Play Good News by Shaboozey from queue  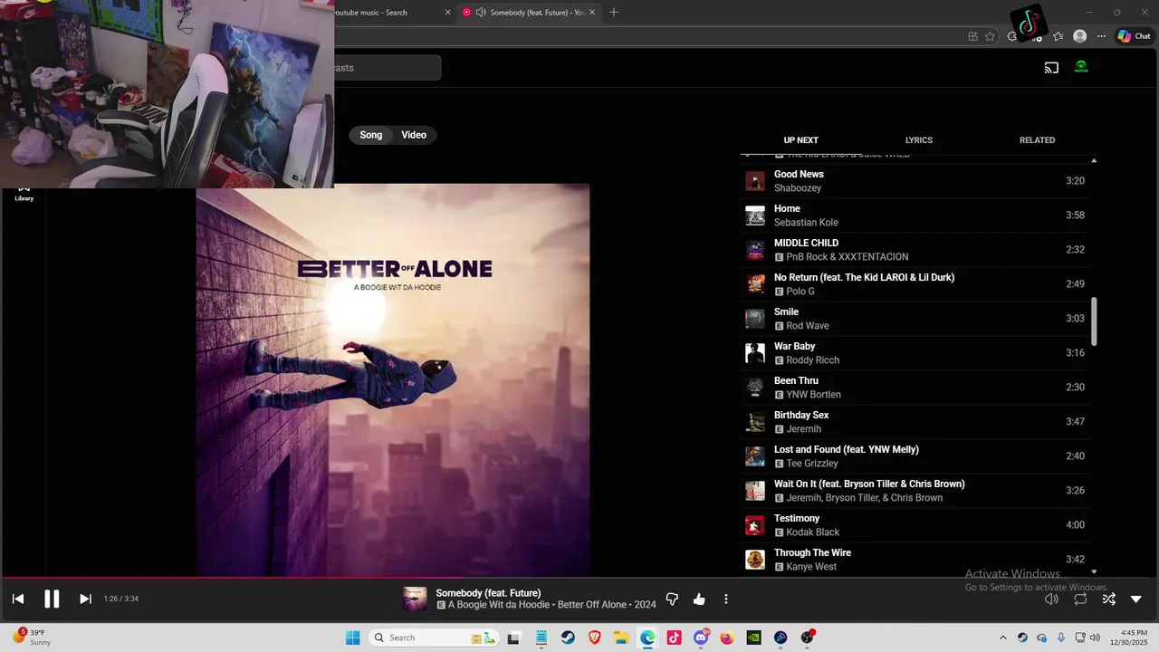click(915, 181)
